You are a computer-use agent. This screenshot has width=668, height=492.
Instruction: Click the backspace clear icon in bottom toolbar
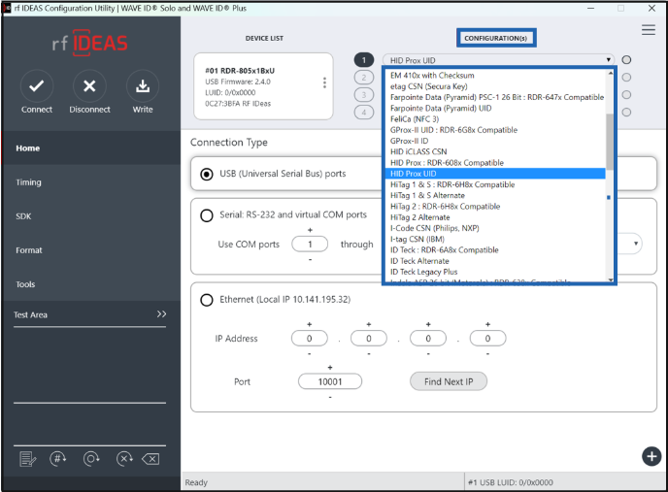(150, 459)
